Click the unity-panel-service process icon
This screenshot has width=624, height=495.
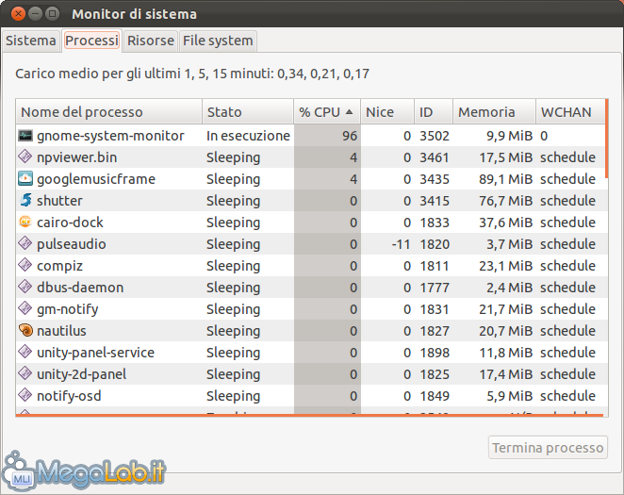pyautogui.click(x=25, y=352)
